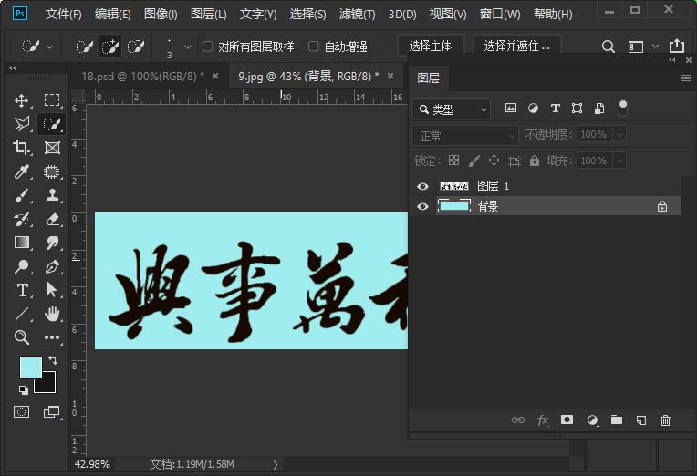Click the Subtract from Selection mode icon
Screen dimensions: 697x476
(136, 47)
